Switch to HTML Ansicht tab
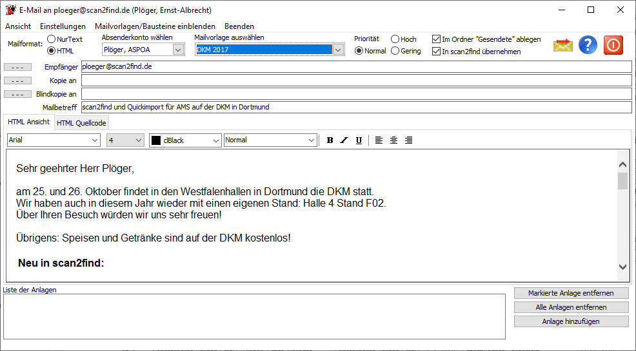The width and height of the screenshot is (636, 351). click(29, 122)
